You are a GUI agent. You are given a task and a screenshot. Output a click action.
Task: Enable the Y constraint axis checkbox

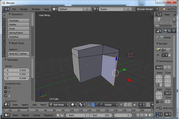[6, 92]
